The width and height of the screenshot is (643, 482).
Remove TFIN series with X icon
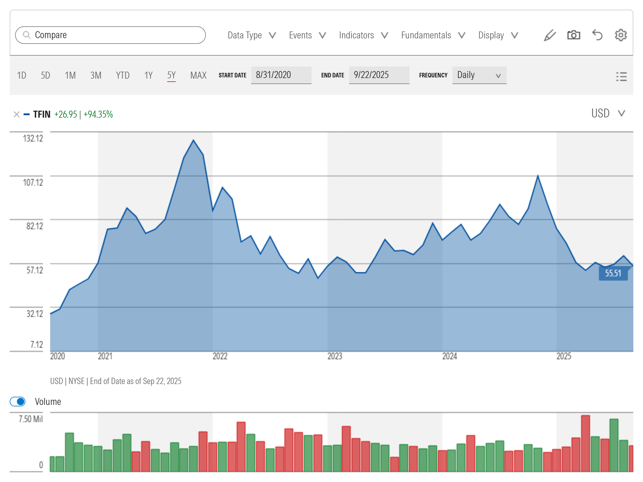click(x=17, y=114)
